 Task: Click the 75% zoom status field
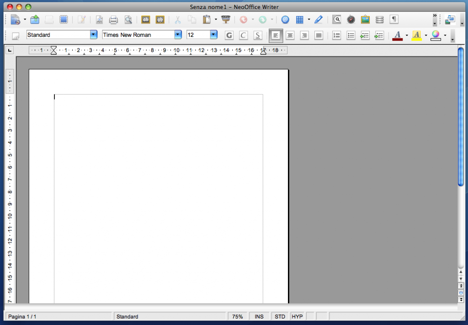pyautogui.click(x=238, y=316)
